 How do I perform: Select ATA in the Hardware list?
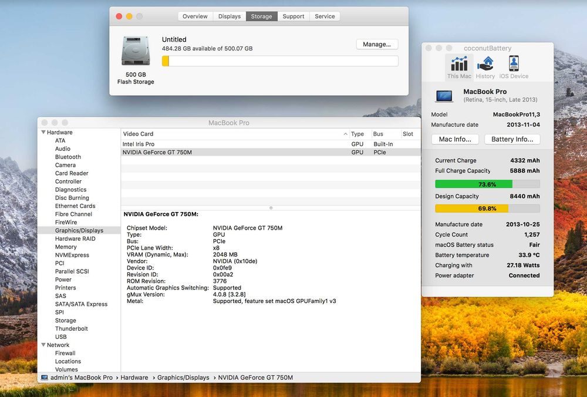pyautogui.click(x=60, y=140)
